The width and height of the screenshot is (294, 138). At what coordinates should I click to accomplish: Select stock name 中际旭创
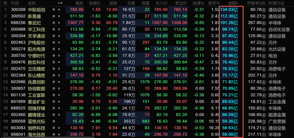(36, 10)
